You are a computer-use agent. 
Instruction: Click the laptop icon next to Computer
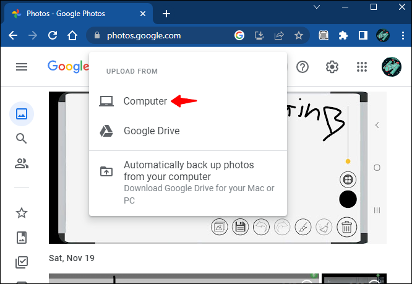106,101
